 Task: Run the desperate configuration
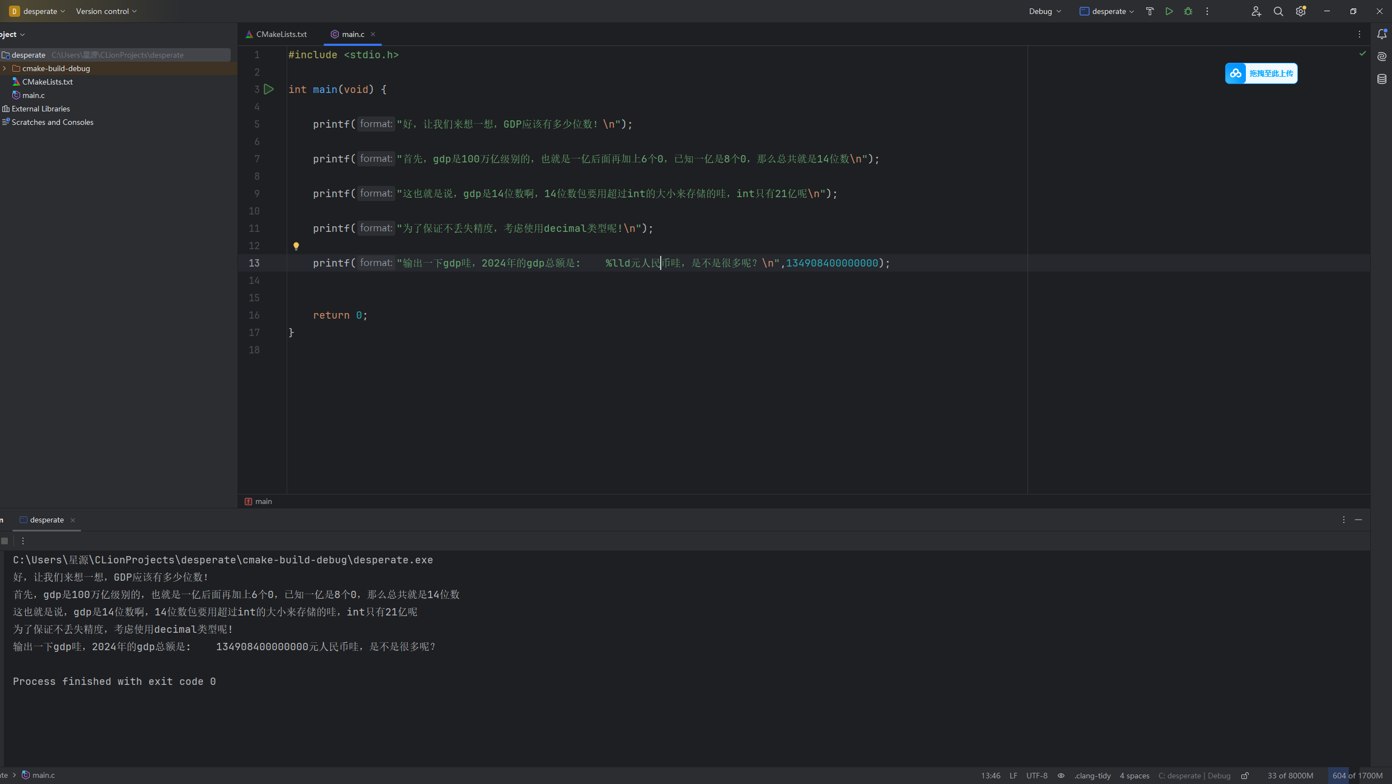tap(1169, 11)
